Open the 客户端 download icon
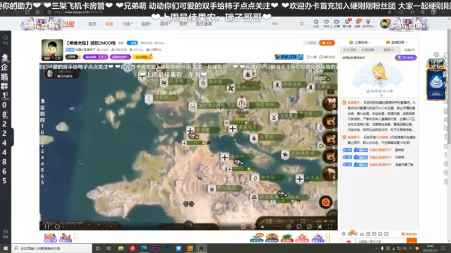451x253 pixels. point(347,24)
